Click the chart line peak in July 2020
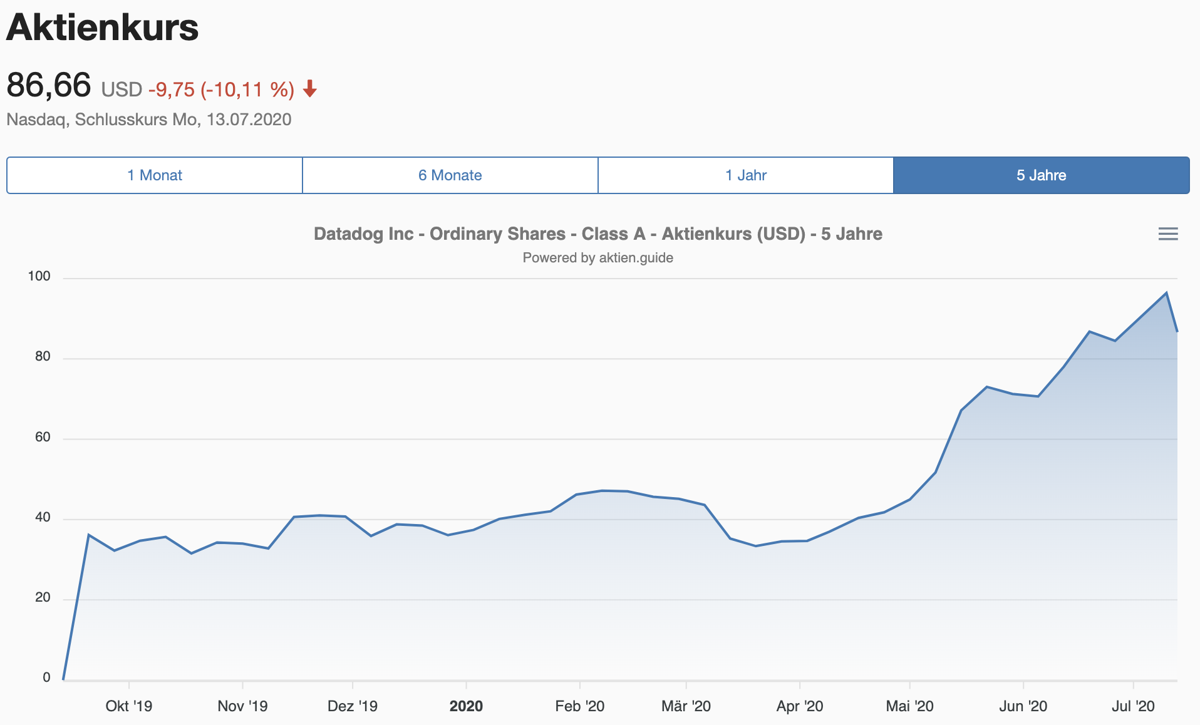 coord(1166,292)
